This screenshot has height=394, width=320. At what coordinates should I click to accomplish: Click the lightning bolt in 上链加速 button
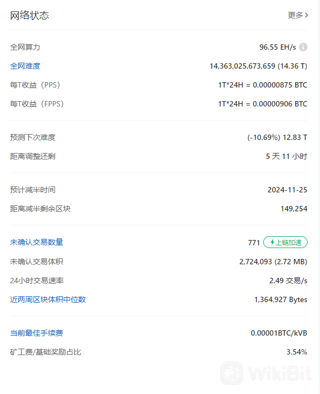[x=272, y=242]
